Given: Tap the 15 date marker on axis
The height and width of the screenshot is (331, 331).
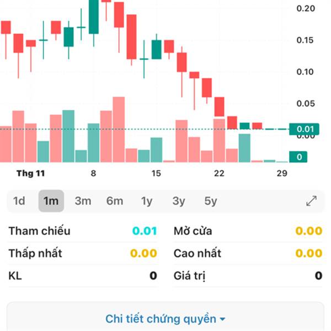Looking at the screenshot, I should (156, 173).
